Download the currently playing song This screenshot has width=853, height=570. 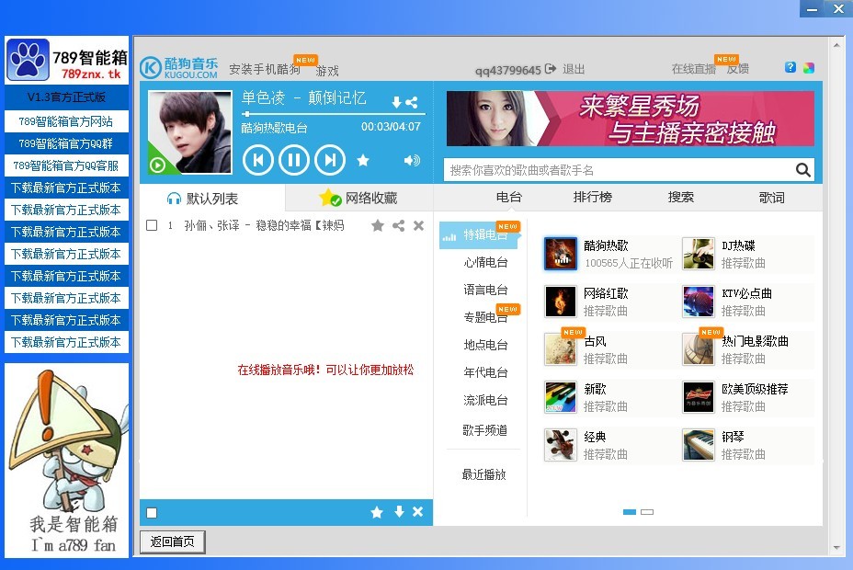[x=396, y=102]
